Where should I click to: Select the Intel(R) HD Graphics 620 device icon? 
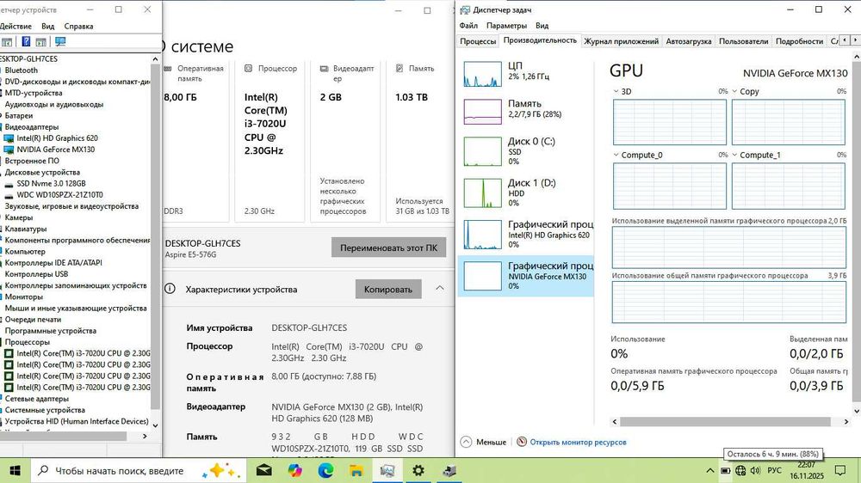[9, 138]
